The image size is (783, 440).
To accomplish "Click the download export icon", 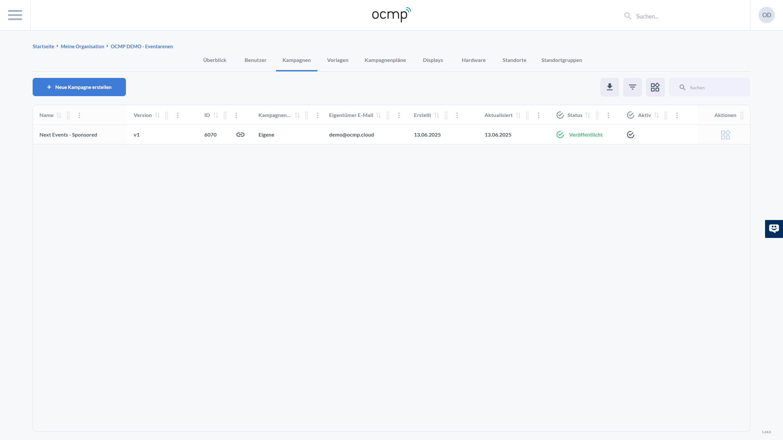I will pyautogui.click(x=609, y=87).
